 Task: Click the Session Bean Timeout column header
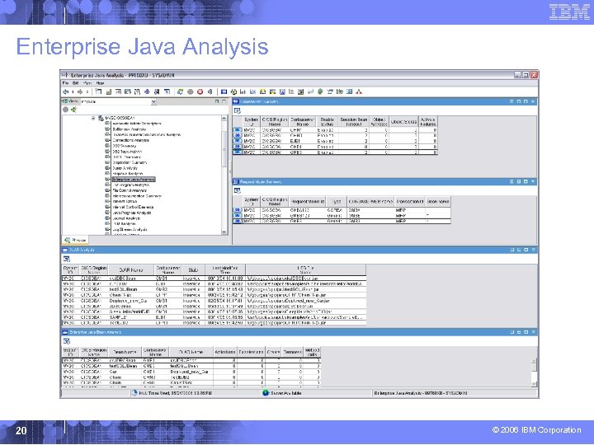tap(354, 121)
